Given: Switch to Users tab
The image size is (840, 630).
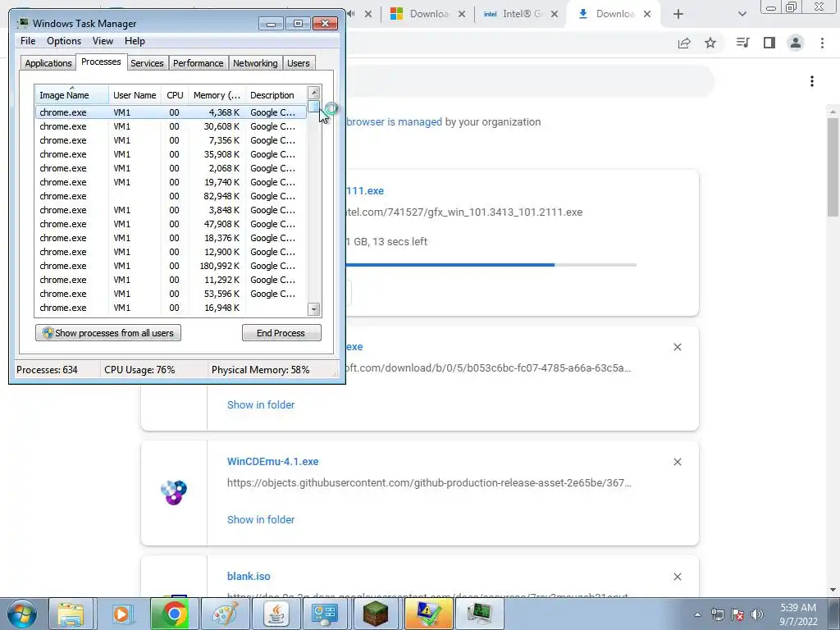Looking at the screenshot, I should (x=299, y=63).
